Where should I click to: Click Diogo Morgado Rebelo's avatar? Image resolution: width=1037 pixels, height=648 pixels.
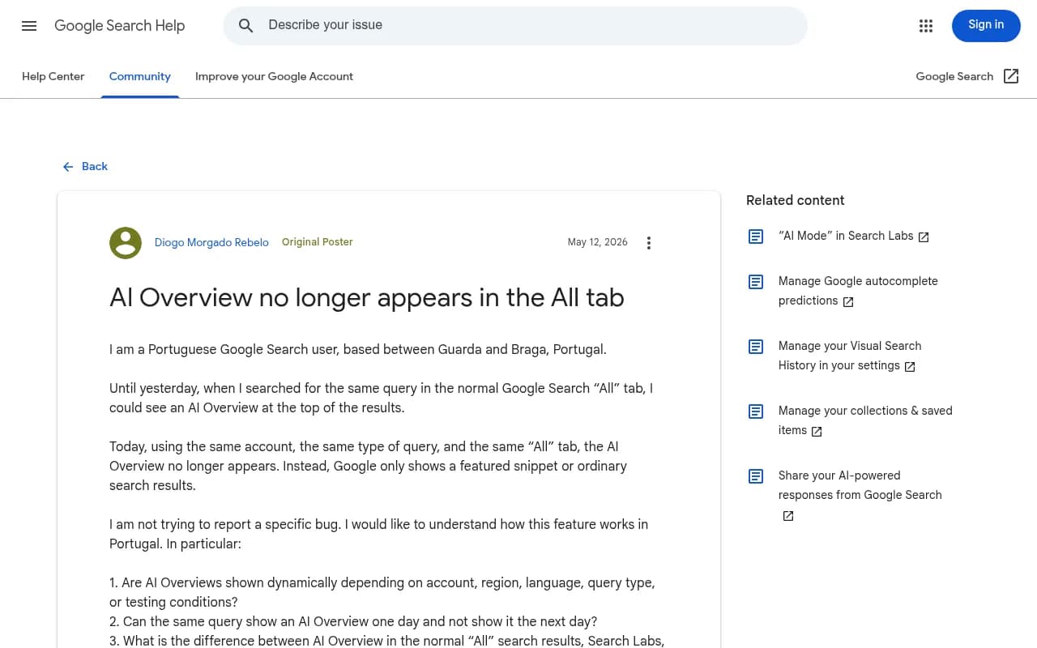point(126,243)
